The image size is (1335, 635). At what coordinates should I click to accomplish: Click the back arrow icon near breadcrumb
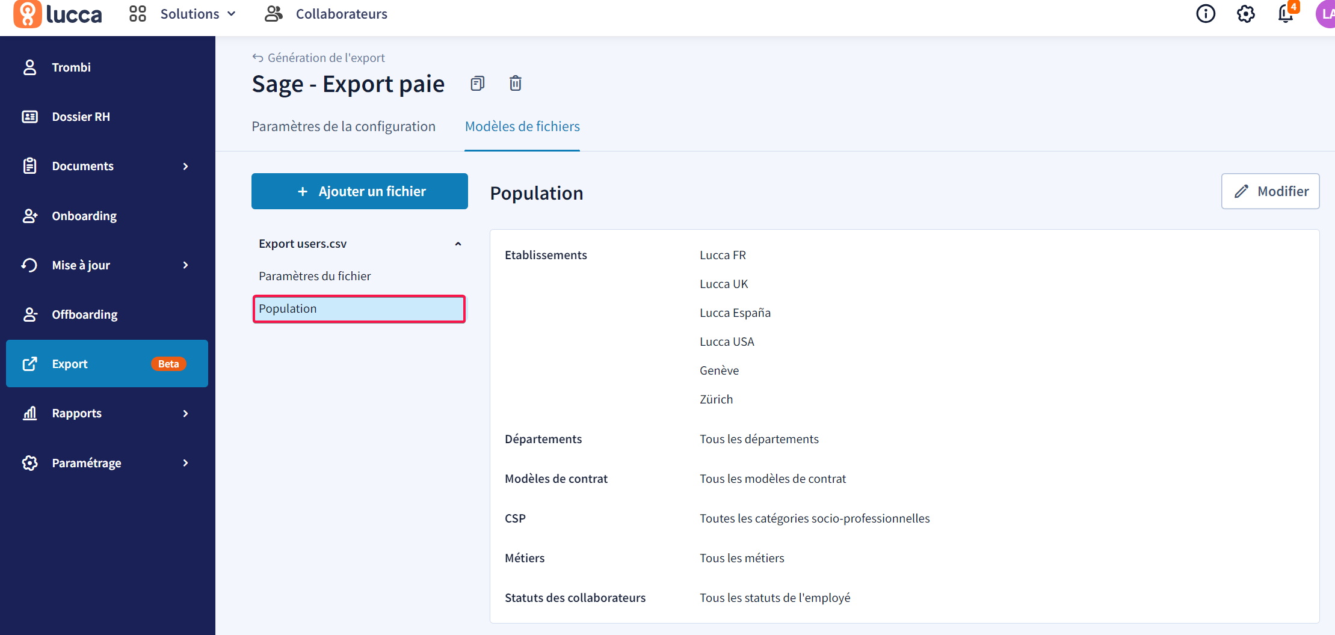pyautogui.click(x=257, y=58)
